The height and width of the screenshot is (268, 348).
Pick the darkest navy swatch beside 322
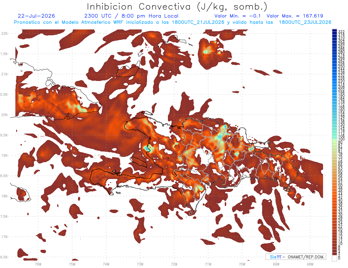tap(335, 31)
